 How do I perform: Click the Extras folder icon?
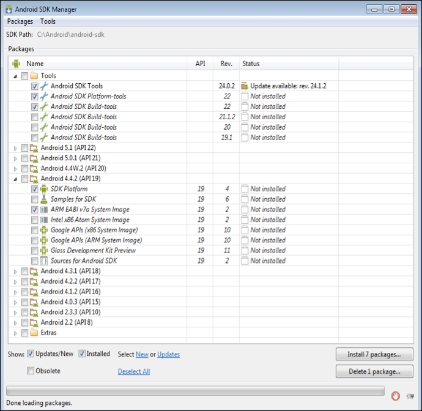click(x=34, y=333)
